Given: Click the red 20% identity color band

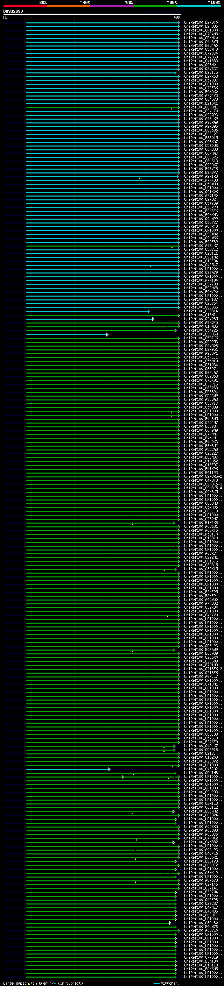Looking at the screenshot, I should point(25,6).
